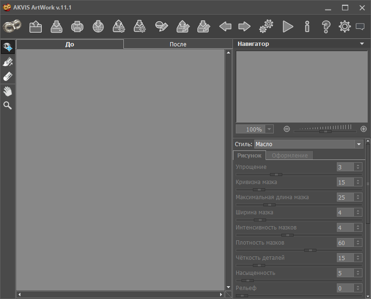Image resolution: width=371 pixels, height=299 pixels.
Task: Run processing with the Play button
Action: coord(288,26)
